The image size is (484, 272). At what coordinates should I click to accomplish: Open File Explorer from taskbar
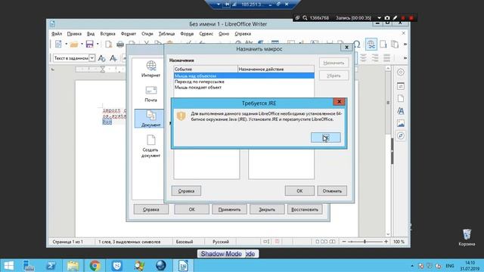point(73,265)
